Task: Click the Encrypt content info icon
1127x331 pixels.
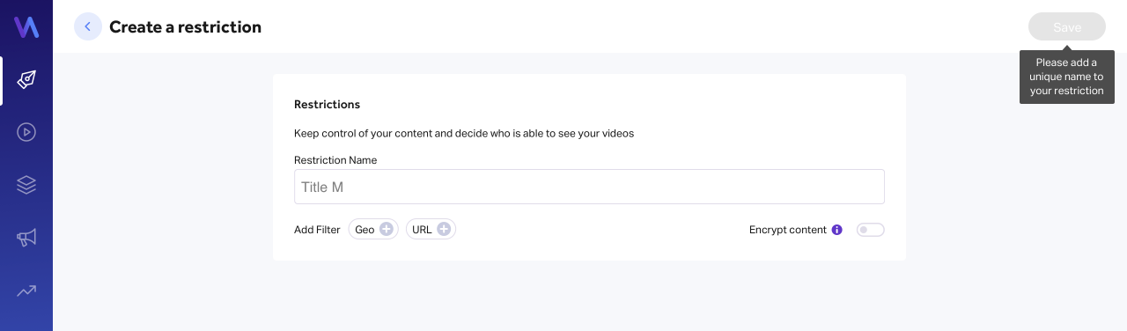Action: 836,230
